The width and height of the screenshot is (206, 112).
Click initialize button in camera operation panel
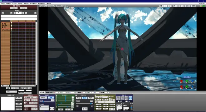pyautogui.click(x=43, y=97)
